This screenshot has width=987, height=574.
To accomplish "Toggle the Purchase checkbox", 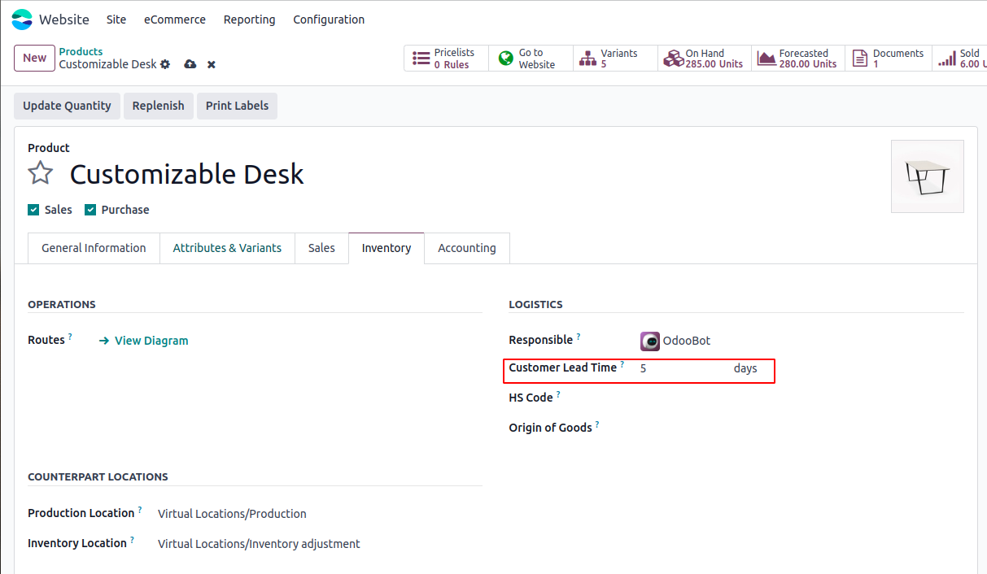I will tap(90, 210).
